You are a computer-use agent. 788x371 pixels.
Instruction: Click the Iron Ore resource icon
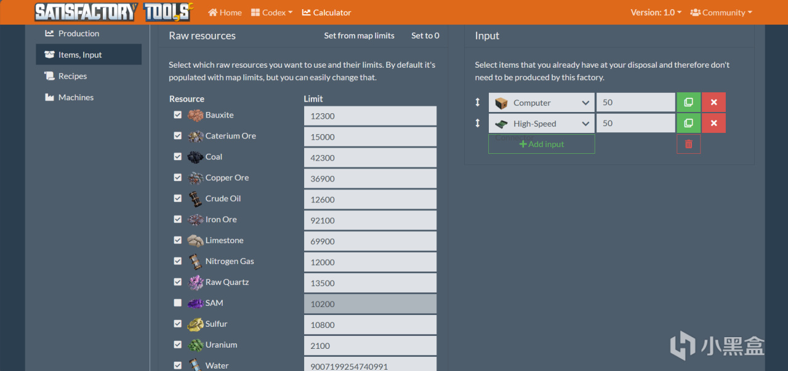coord(195,220)
